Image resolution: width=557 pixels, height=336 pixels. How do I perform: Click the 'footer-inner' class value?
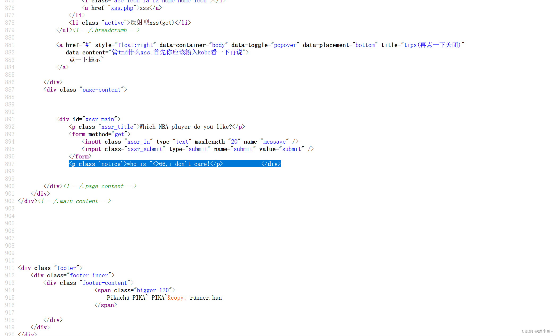89,275
